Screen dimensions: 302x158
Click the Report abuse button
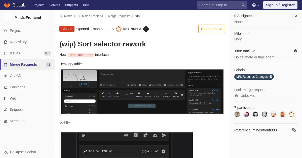pyautogui.click(x=212, y=29)
